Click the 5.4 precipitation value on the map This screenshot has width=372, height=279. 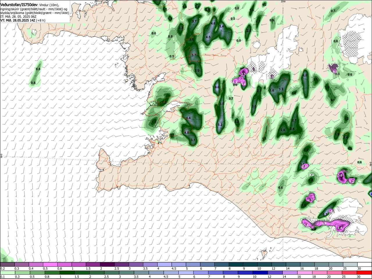point(221,27)
